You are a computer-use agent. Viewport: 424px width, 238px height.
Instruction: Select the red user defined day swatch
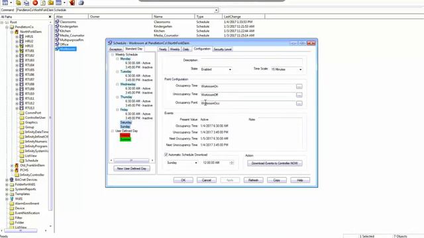click(x=125, y=135)
